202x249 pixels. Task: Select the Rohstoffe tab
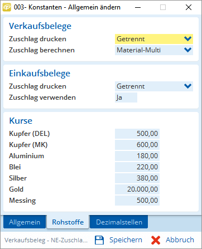pos(68,222)
